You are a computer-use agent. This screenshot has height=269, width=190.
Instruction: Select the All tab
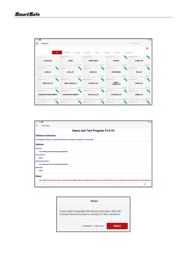click(57, 53)
